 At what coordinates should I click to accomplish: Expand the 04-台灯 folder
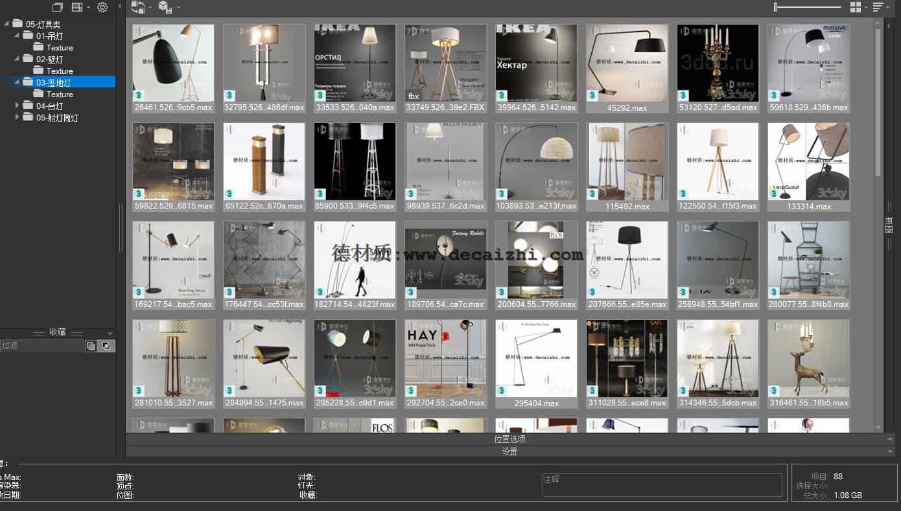coord(18,106)
